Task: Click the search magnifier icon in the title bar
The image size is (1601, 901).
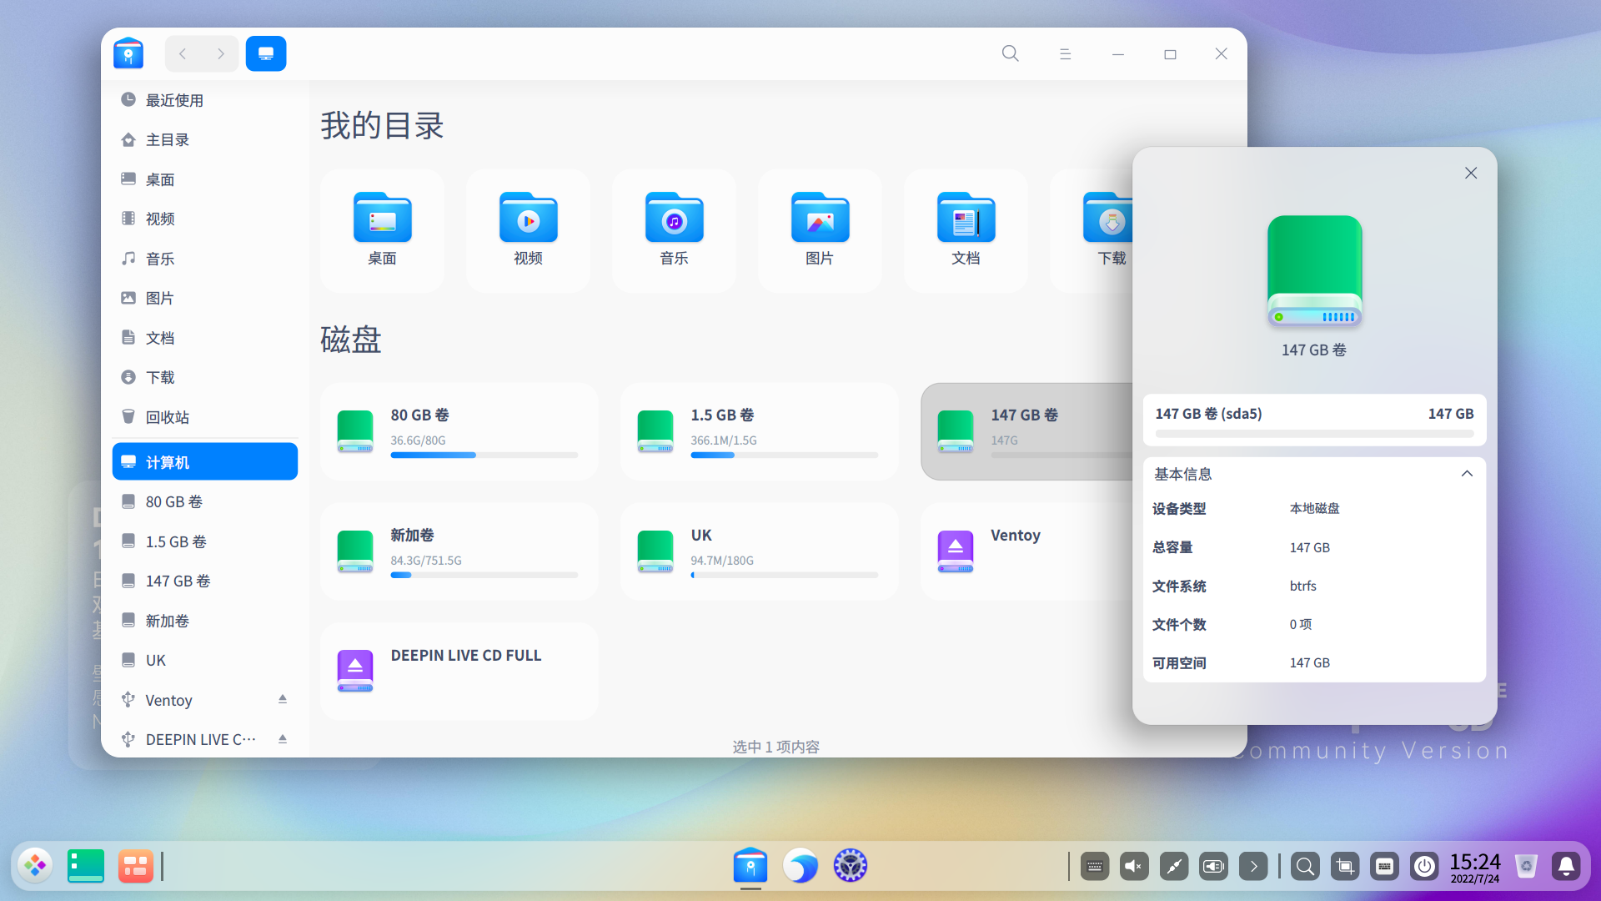Action: click(x=1010, y=53)
